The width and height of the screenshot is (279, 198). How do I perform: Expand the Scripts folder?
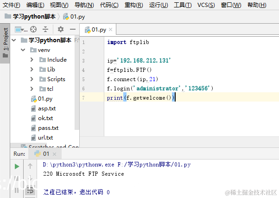32,79
